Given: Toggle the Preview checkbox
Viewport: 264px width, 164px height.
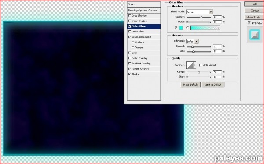Looking at the screenshot, I should (249, 23).
